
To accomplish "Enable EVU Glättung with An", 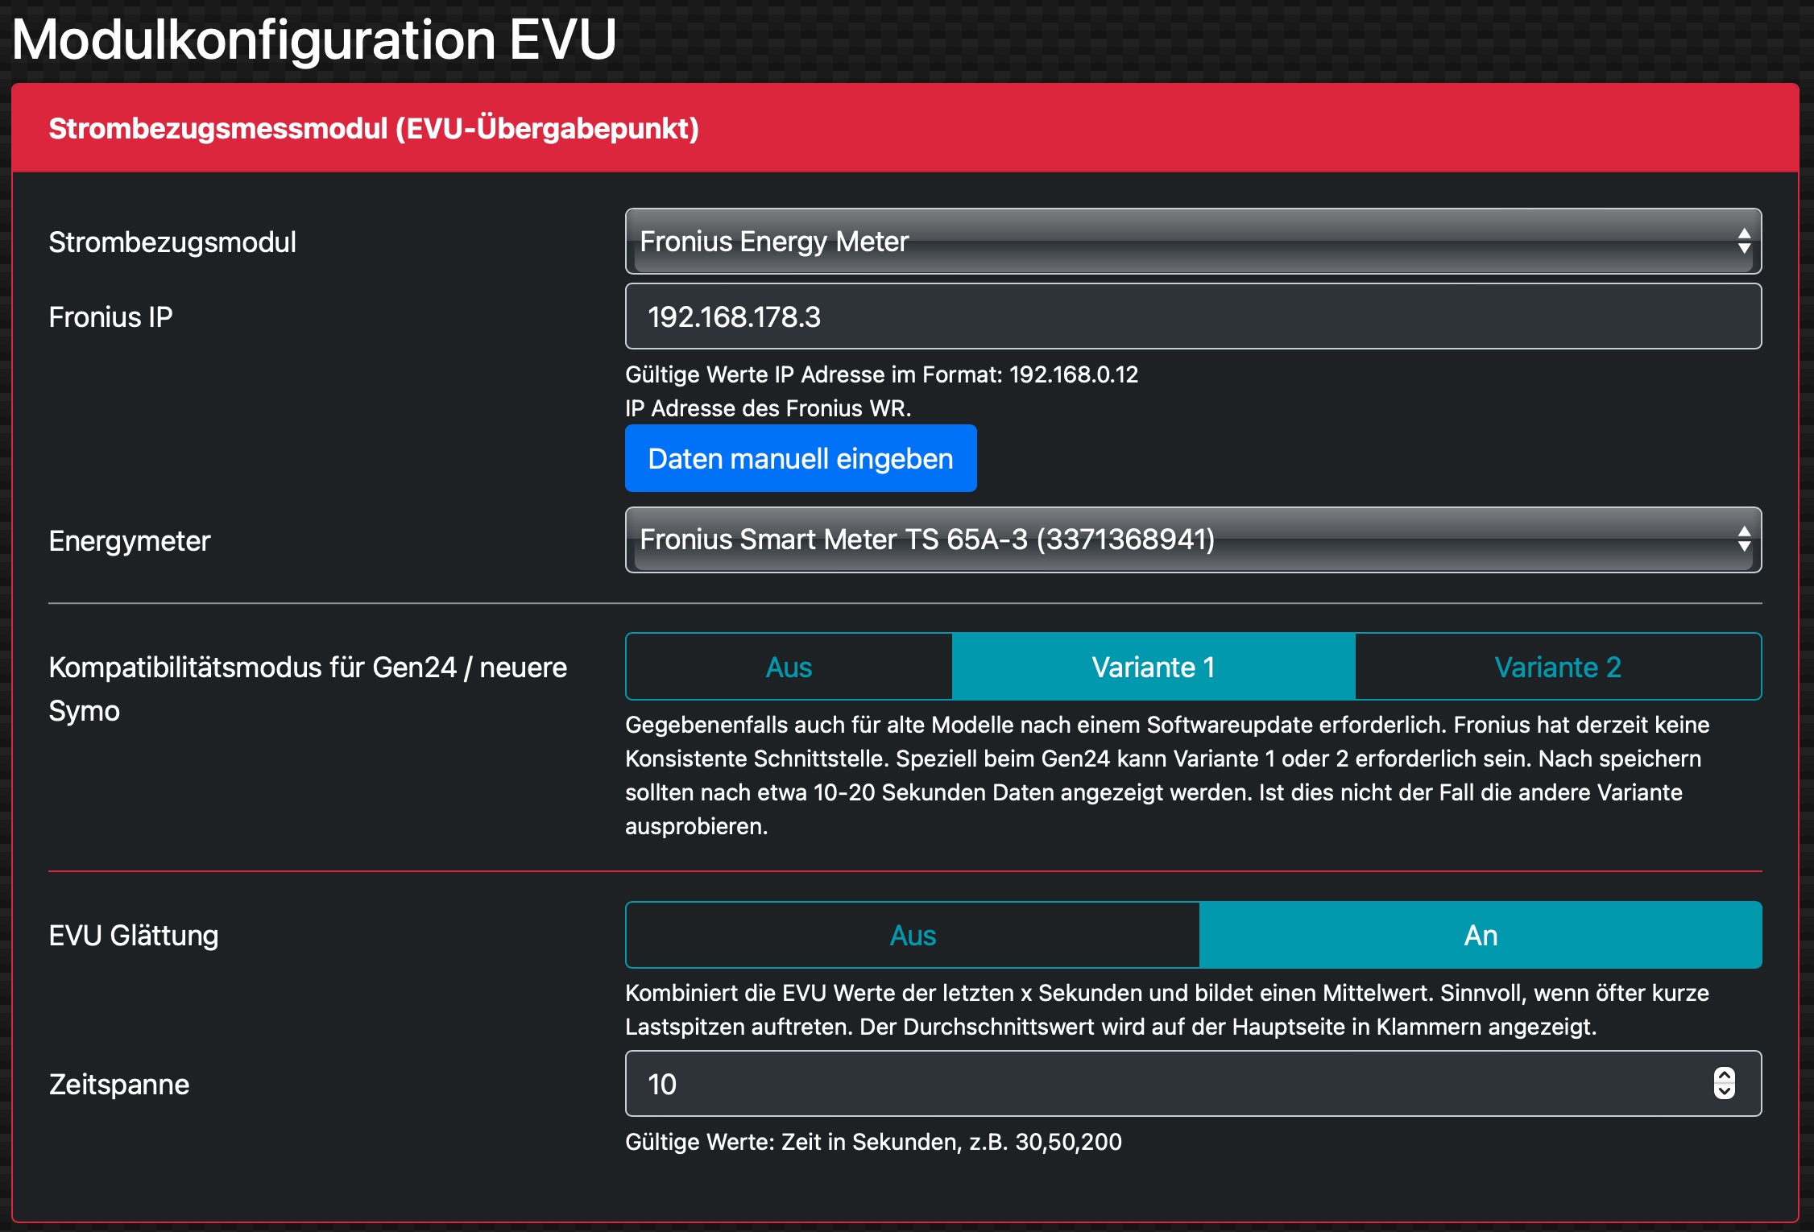I will (1481, 935).
